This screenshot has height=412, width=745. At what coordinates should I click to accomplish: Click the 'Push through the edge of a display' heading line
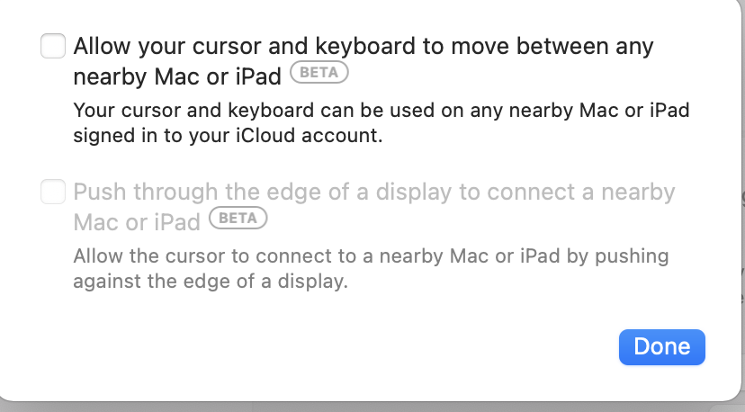click(x=374, y=192)
